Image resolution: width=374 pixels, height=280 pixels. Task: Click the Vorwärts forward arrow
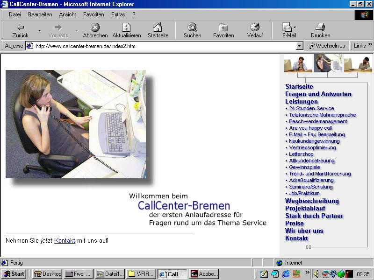(x=58, y=30)
